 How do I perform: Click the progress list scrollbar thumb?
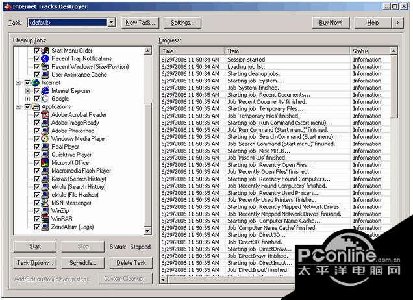394,86
